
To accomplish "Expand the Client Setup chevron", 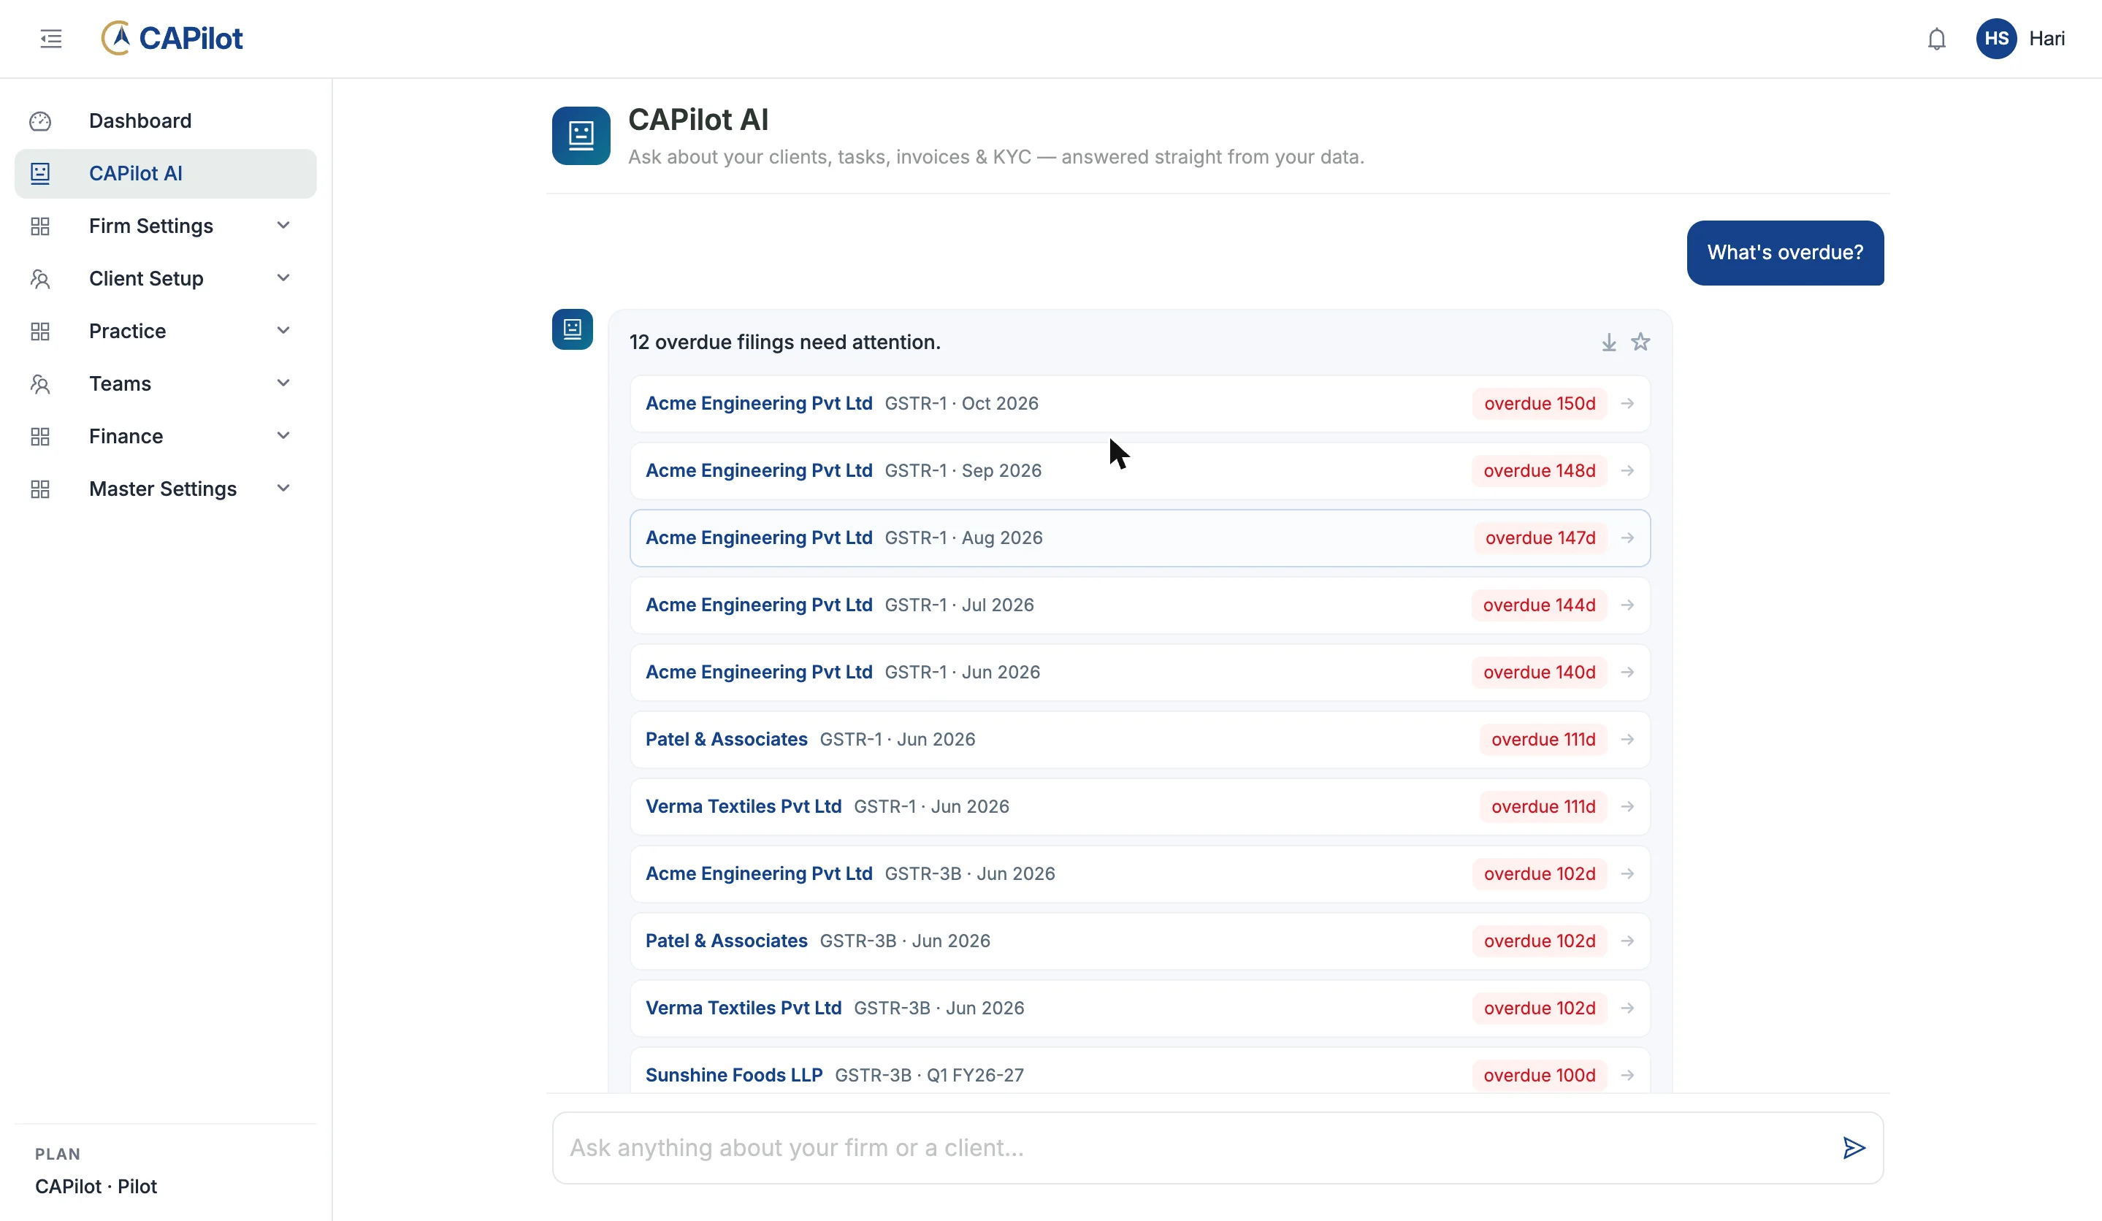I will point(283,277).
